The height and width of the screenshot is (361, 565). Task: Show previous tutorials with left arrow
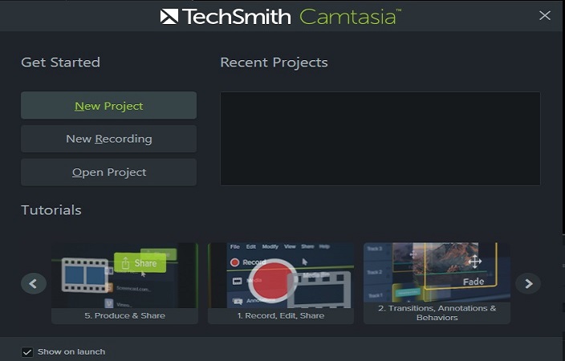pos(34,283)
